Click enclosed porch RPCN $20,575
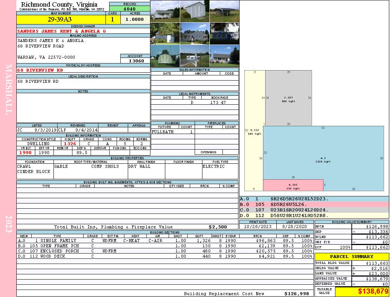Image resolution: width=390 pixels, height=297 pixels. [x=266, y=251]
